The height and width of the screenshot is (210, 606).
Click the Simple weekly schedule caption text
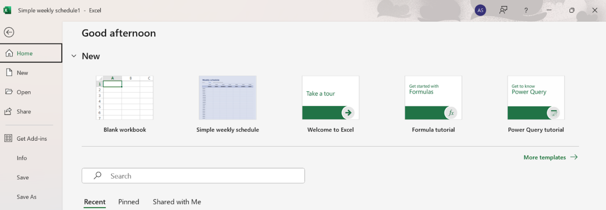click(x=228, y=129)
